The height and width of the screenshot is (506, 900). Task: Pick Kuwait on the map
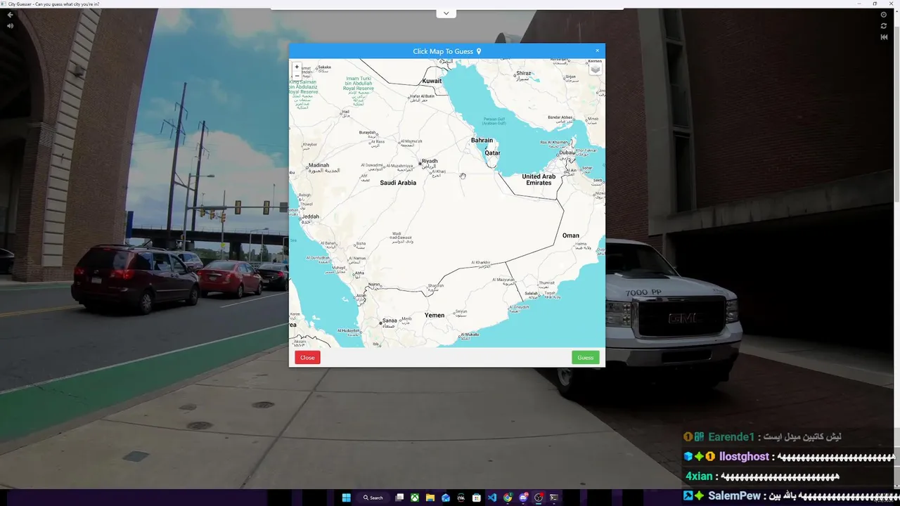tap(432, 81)
